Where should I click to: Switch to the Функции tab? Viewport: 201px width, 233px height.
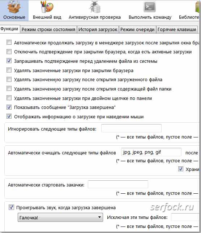tap(9, 29)
